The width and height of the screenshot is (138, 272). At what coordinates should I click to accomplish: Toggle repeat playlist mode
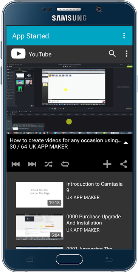pyautogui.click(x=65, y=164)
